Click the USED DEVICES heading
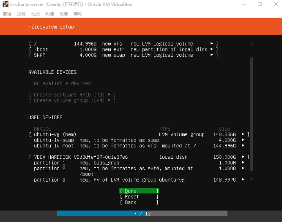The height and width of the screenshot is (222, 282). pyautogui.click(x=45, y=118)
